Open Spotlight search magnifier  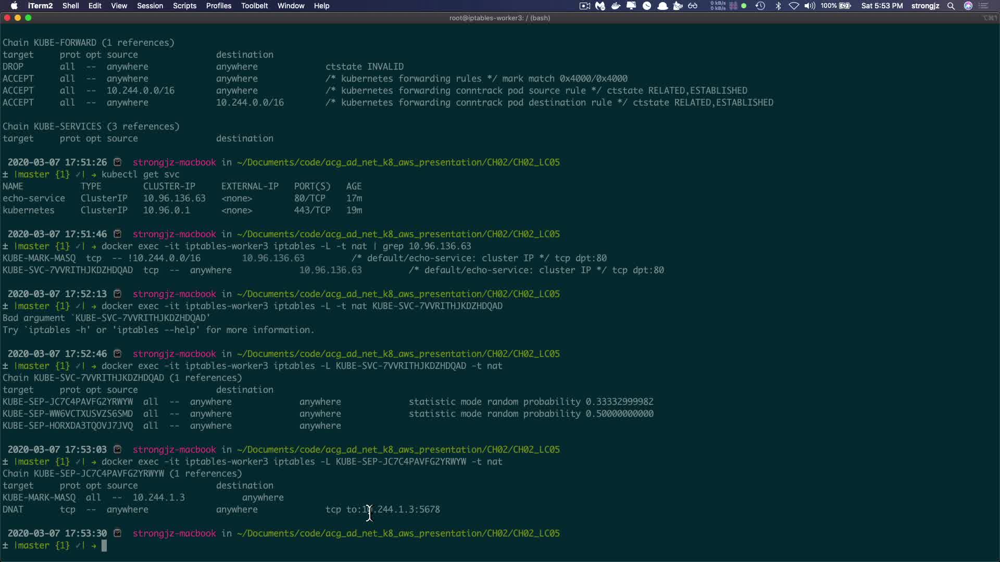[951, 6]
